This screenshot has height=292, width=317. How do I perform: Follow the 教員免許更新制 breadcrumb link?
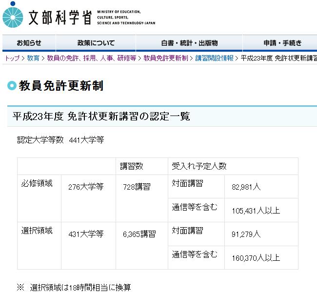[x=165, y=58]
